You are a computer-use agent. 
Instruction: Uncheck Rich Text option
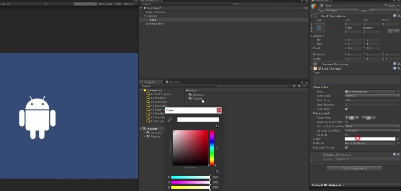pos(346,109)
